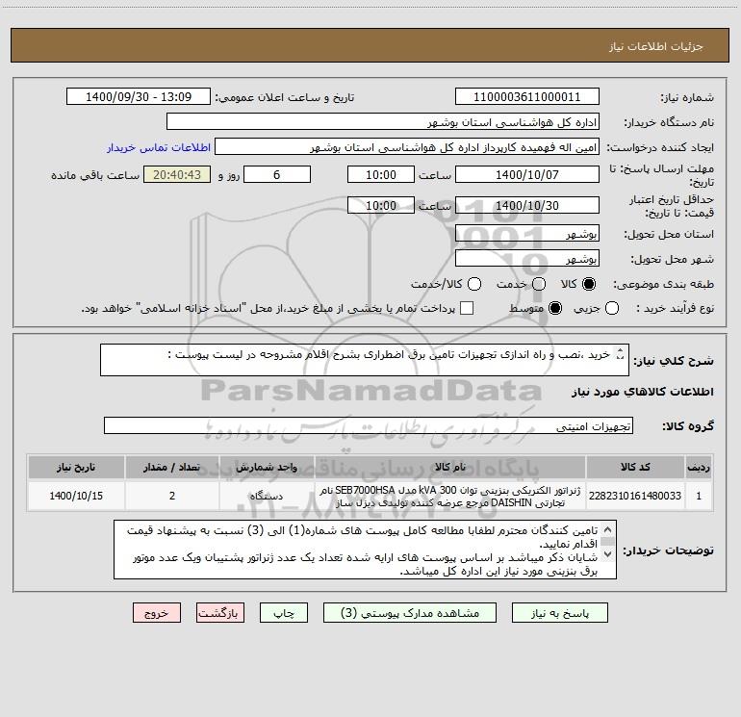Click the need date cell 1400/10/15

[76, 496]
